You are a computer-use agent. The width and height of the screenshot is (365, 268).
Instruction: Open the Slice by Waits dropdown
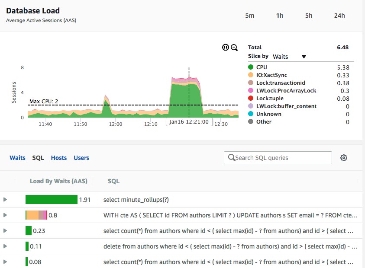click(x=289, y=57)
